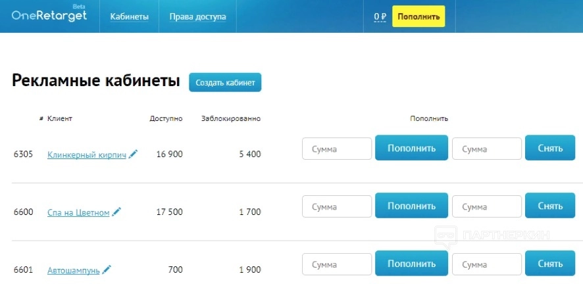The width and height of the screenshot is (583, 284).
Task: Open the Права доступа menu item
Action: click(197, 16)
